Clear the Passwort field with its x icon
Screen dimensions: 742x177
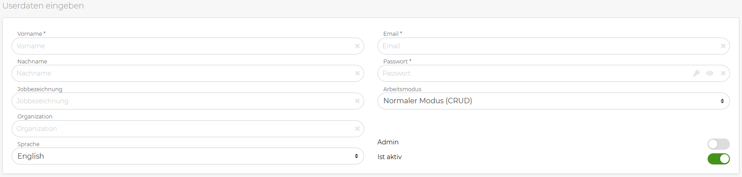[x=723, y=73]
